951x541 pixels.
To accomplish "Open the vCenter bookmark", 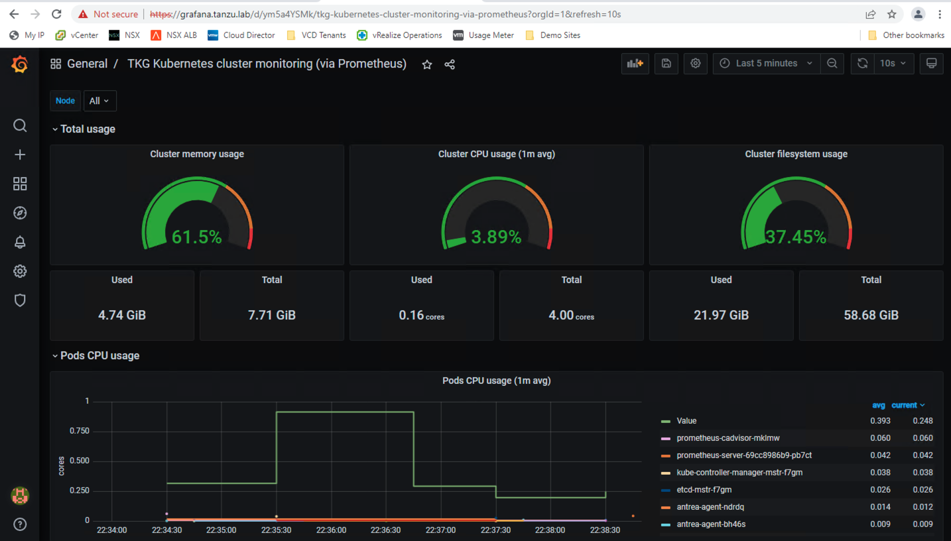I will coord(77,35).
